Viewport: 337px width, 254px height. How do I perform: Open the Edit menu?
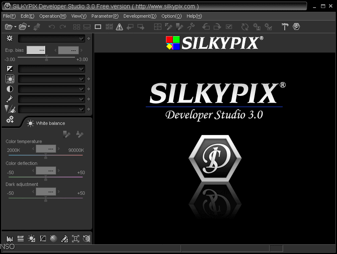click(x=27, y=16)
